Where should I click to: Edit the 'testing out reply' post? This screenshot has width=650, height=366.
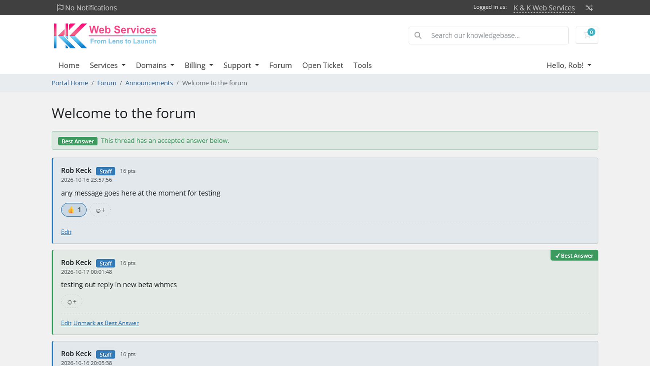pyautogui.click(x=66, y=323)
